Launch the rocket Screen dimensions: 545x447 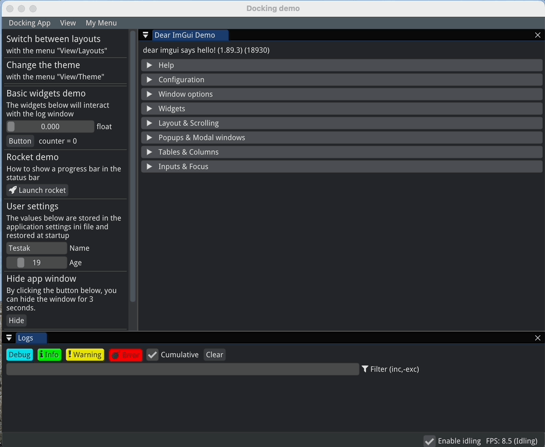point(37,190)
